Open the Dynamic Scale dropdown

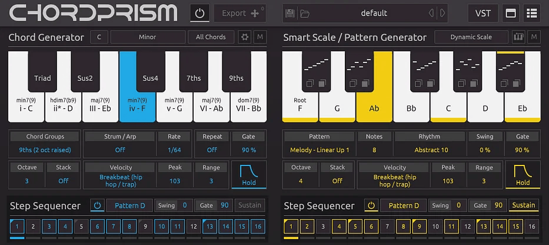(x=471, y=37)
